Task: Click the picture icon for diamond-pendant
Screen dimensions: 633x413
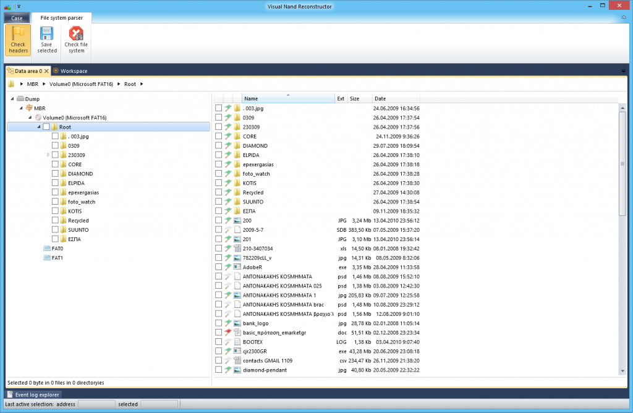Action: 237,370
